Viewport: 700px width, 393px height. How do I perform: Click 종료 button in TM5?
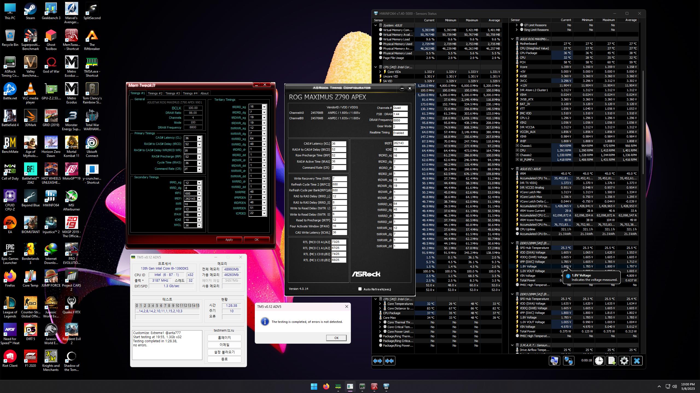pyautogui.click(x=224, y=359)
